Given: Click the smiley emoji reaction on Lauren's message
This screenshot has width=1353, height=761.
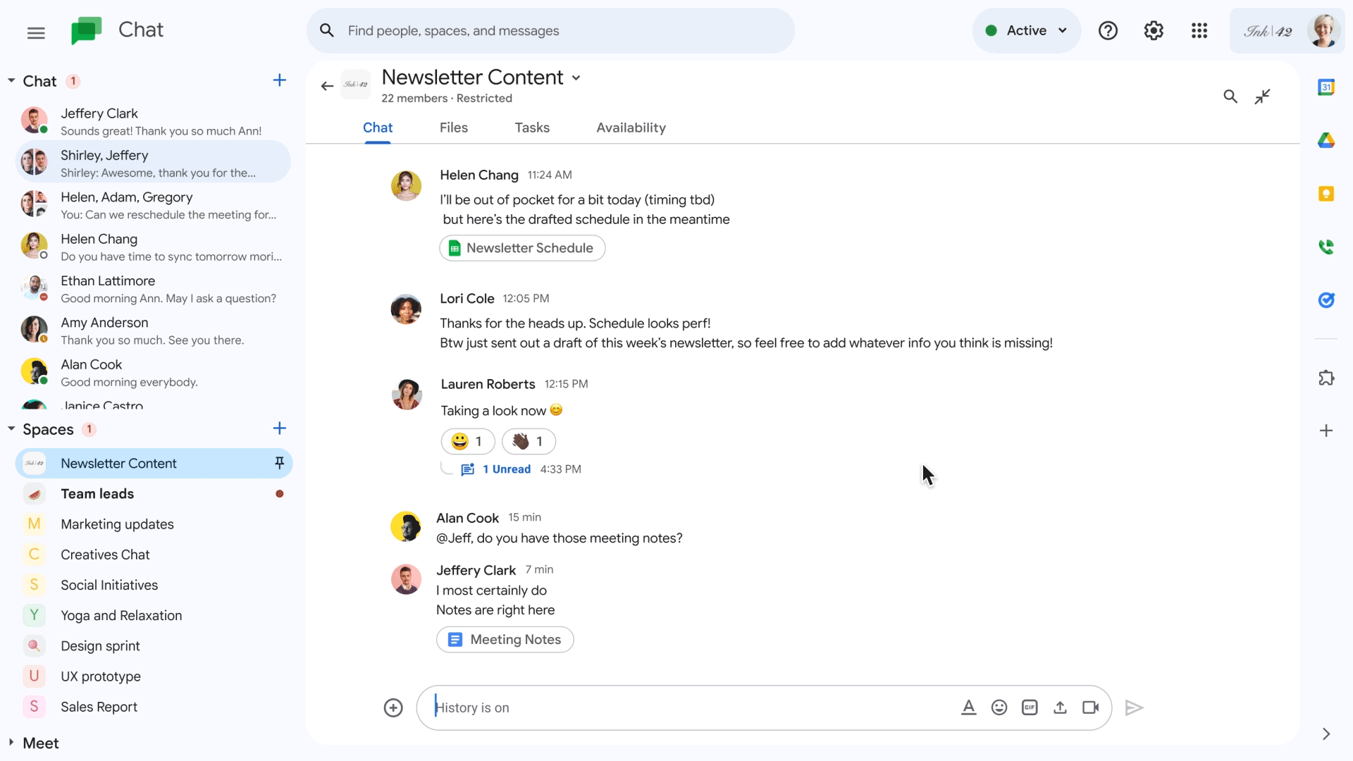Looking at the screenshot, I should coord(467,440).
